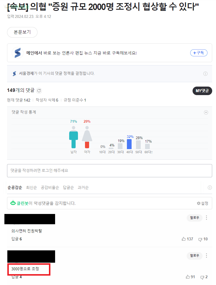Collapse the 댓글 작성 통계 panel
216x285 pixels.
click(x=206, y=112)
